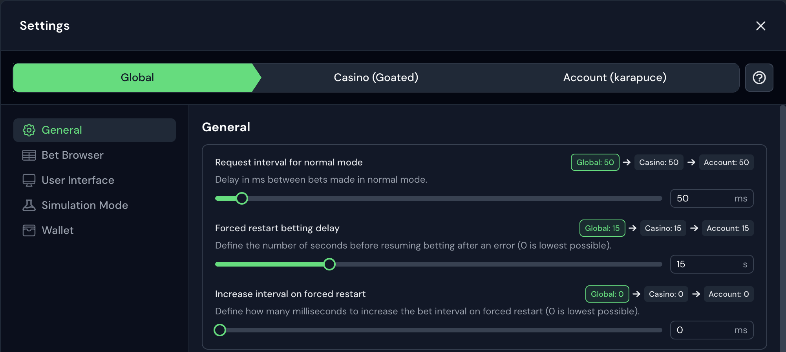Click the forced restart delay slider handle
The height and width of the screenshot is (352, 786).
tap(329, 264)
